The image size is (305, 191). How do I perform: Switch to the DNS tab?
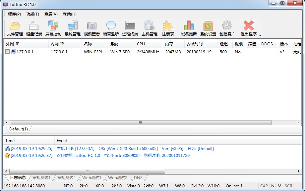pyautogui.click(x=138, y=177)
